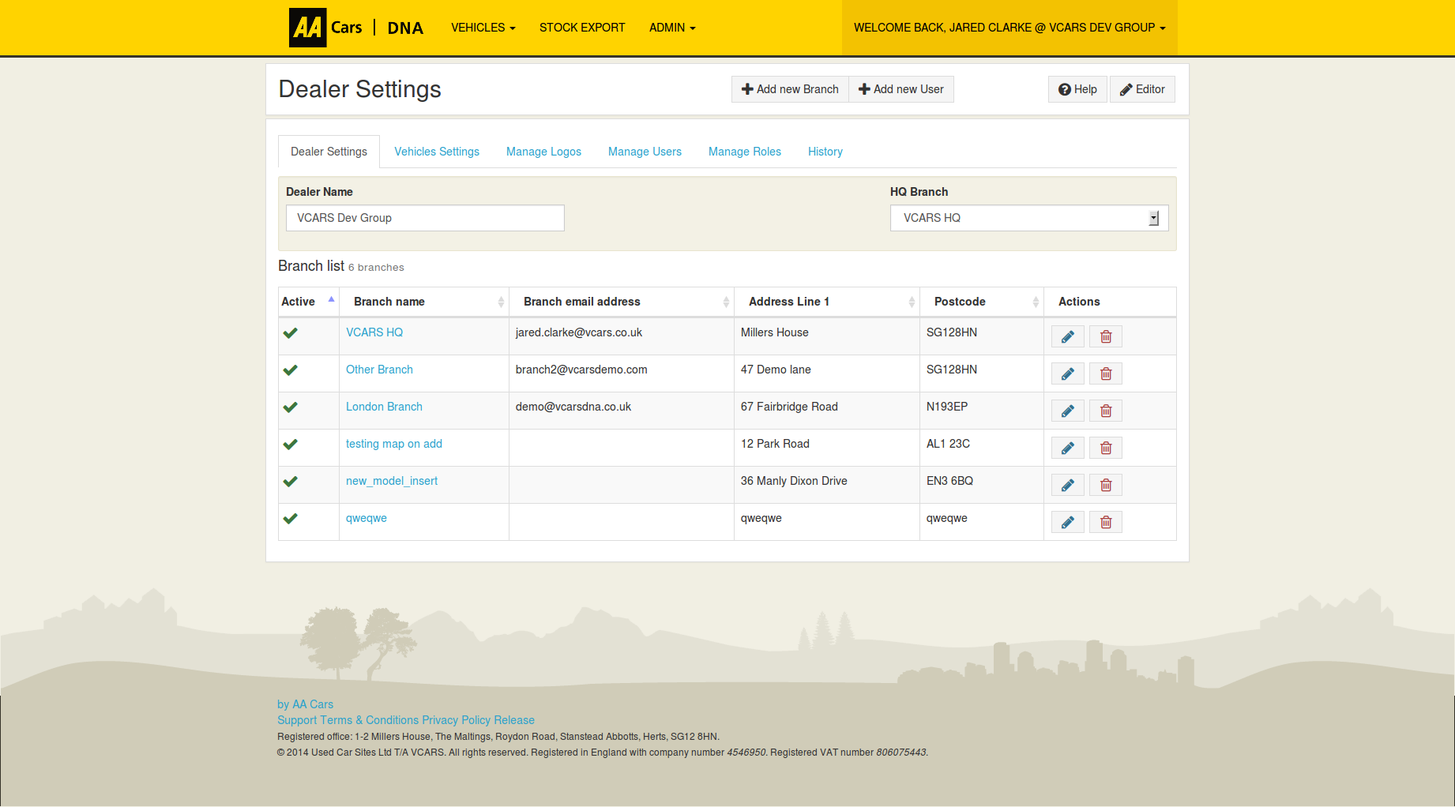Edit the Other Branch entry
Viewport: 1455px width, 807px height.
(1067, 373)
